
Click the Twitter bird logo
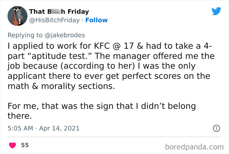click(x=216, y=11)
